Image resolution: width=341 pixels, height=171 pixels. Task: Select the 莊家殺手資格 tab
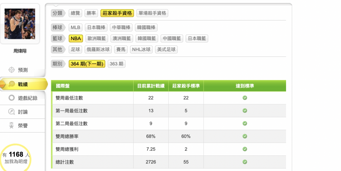click(117, 13)
